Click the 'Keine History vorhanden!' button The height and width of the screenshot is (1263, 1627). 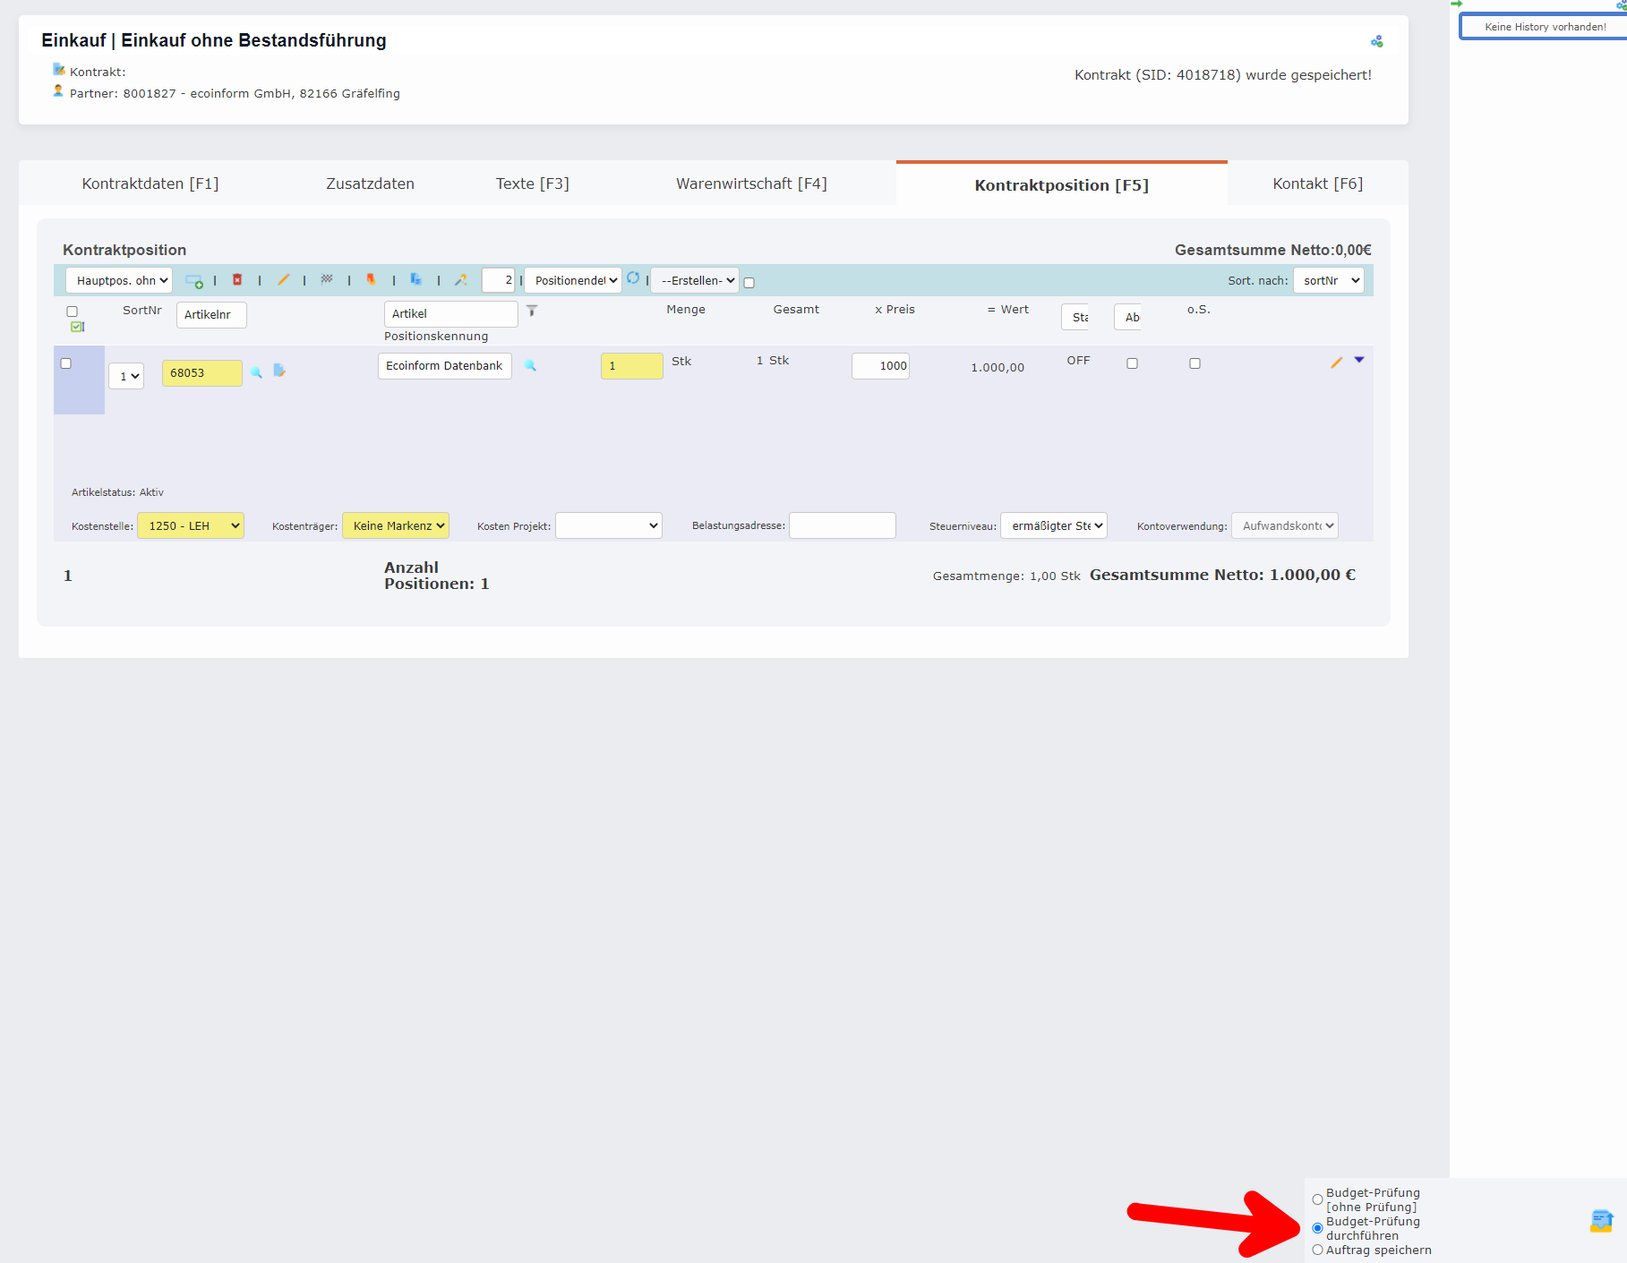pyautogui.click(x=1545, y=27)
